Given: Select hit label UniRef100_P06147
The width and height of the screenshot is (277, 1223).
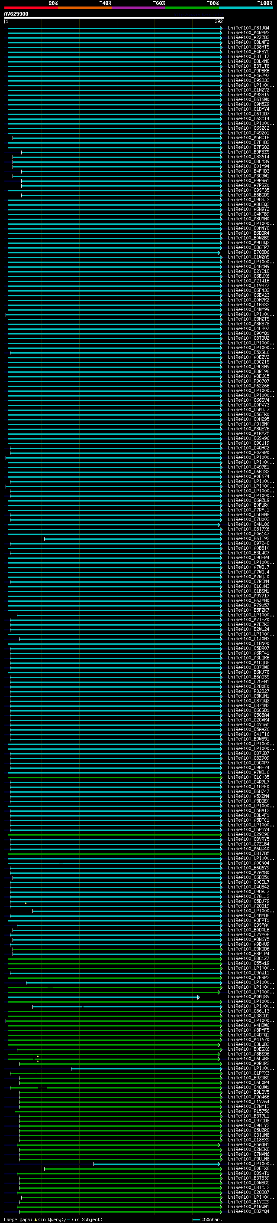Looking at the screenshot, I should 248,534.
